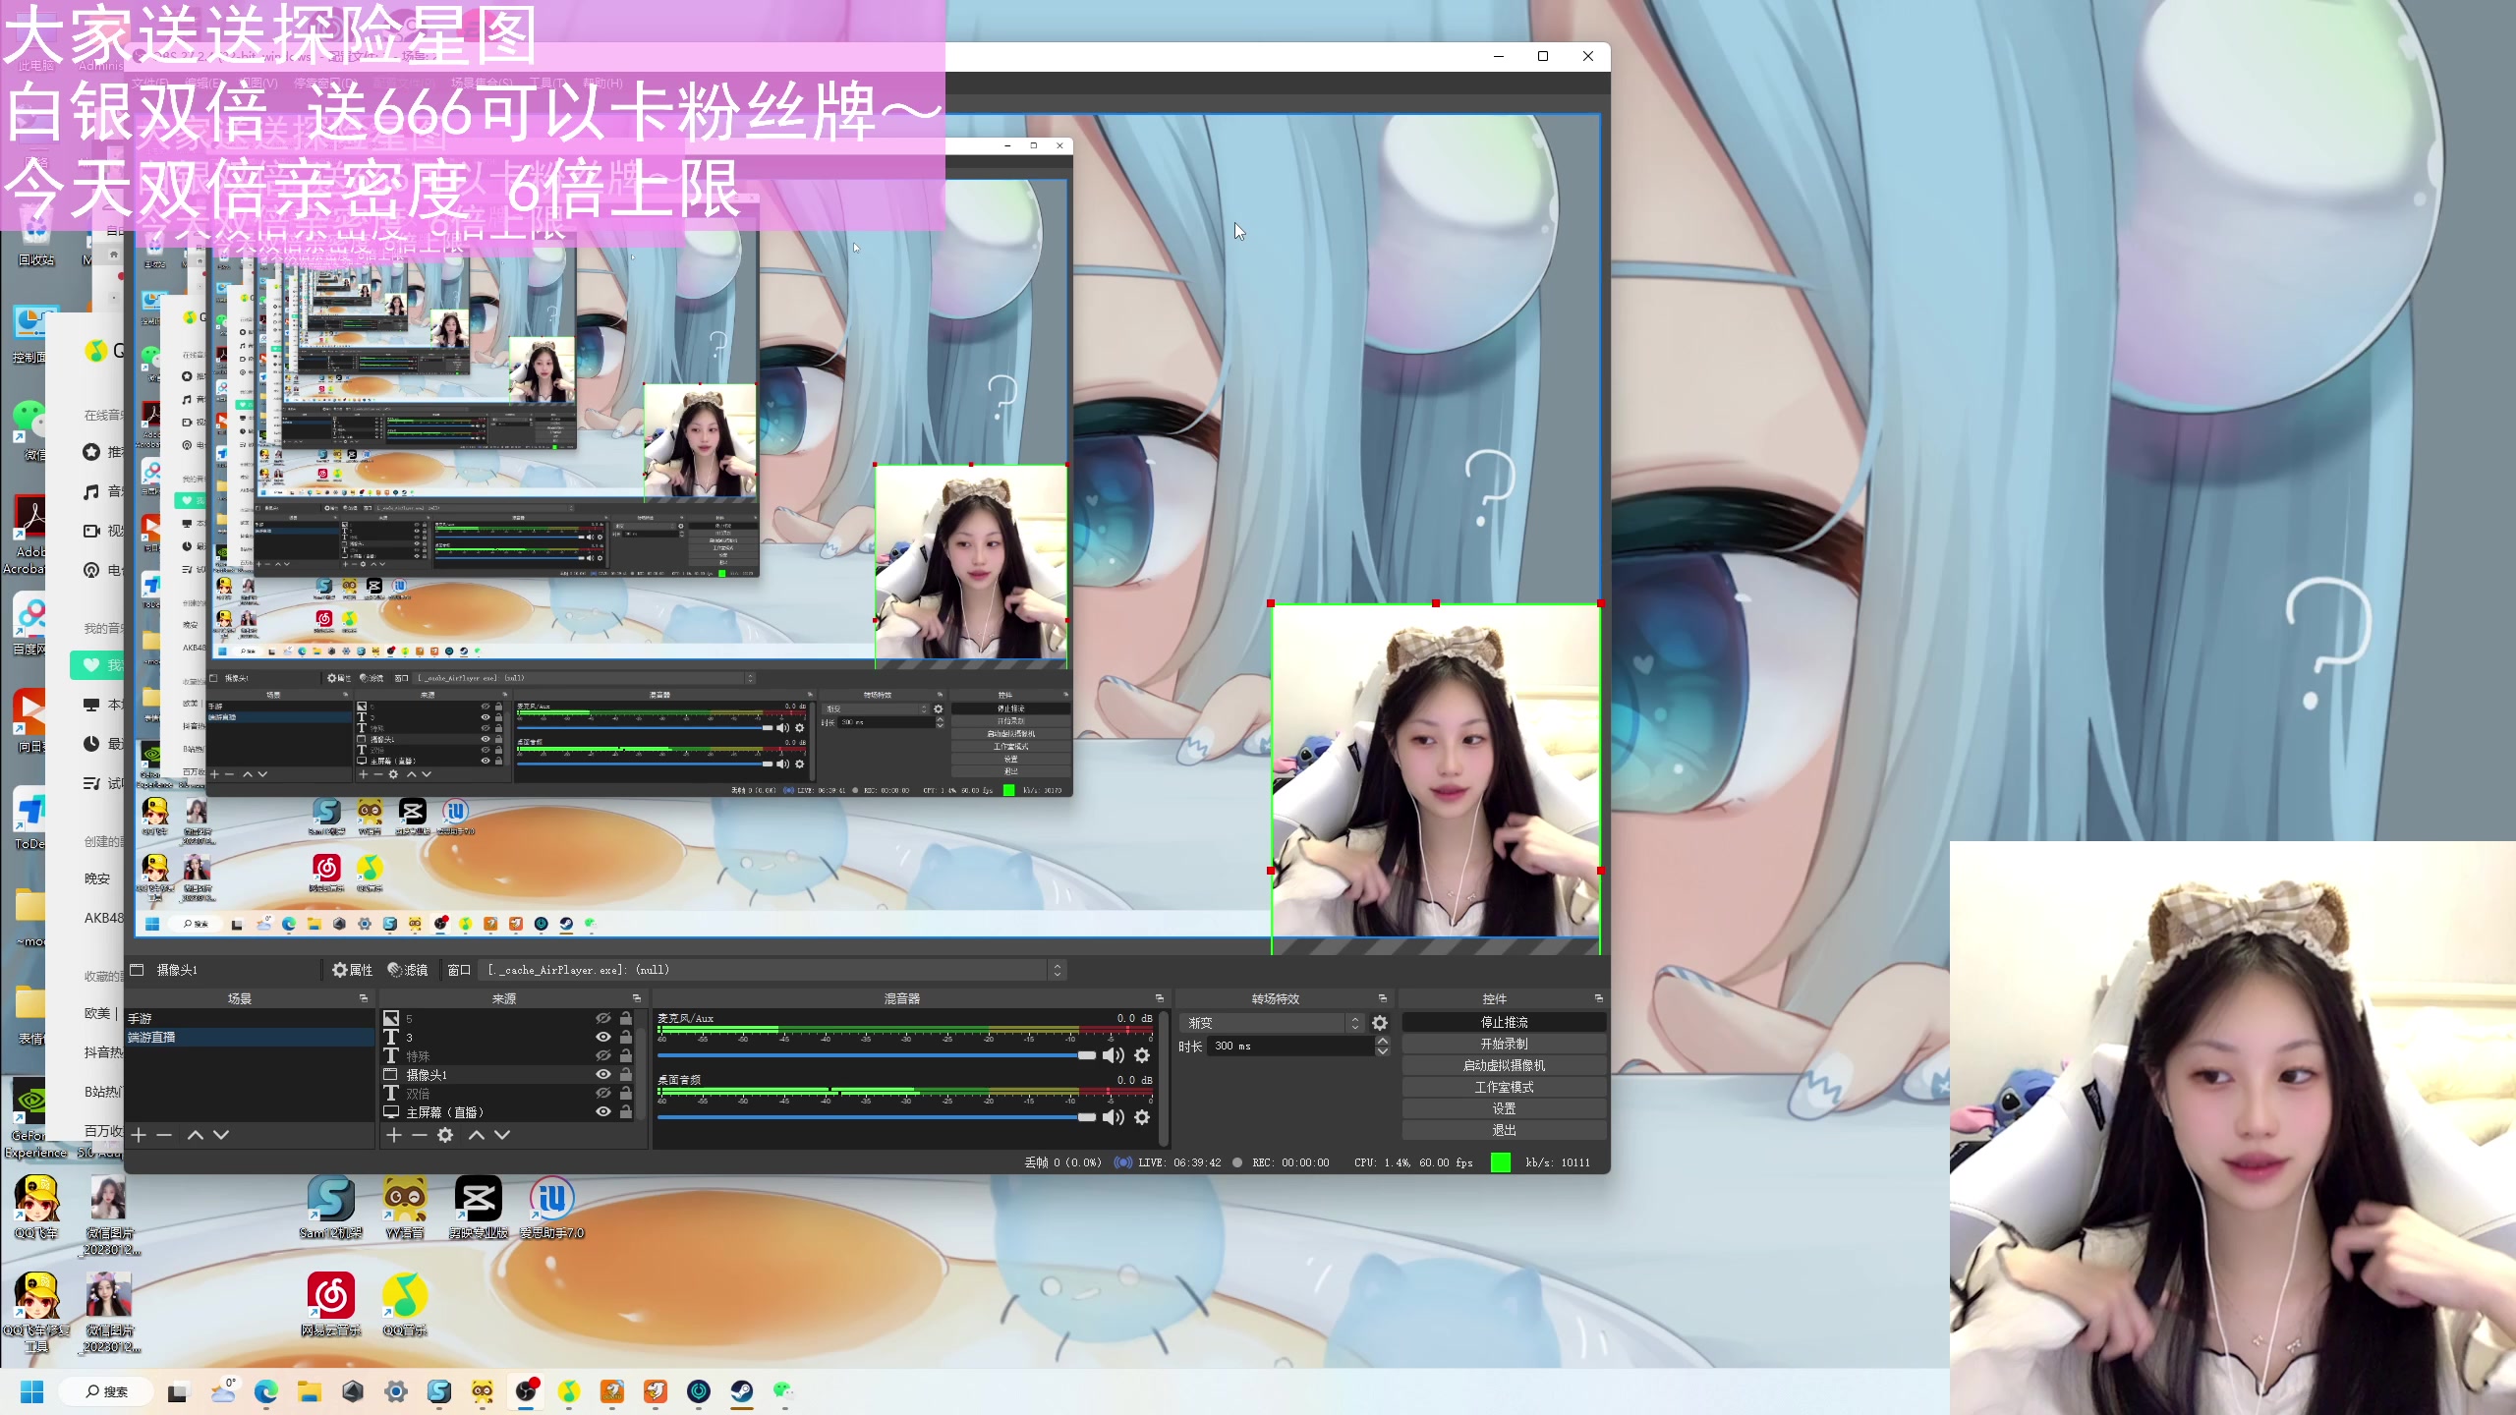Remove selected source with minus icon
The image size is (2516, 1415).
(x=420, y=1135)
